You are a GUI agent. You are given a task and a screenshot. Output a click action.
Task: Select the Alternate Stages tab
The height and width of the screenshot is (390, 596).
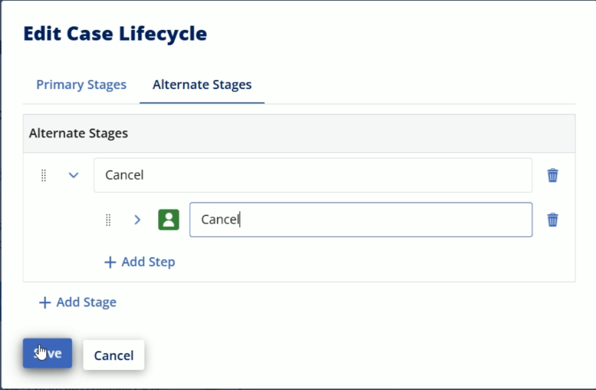(x=202, y=84)
